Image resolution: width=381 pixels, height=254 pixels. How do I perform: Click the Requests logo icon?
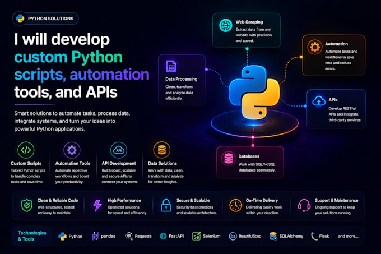pos(129,236)
